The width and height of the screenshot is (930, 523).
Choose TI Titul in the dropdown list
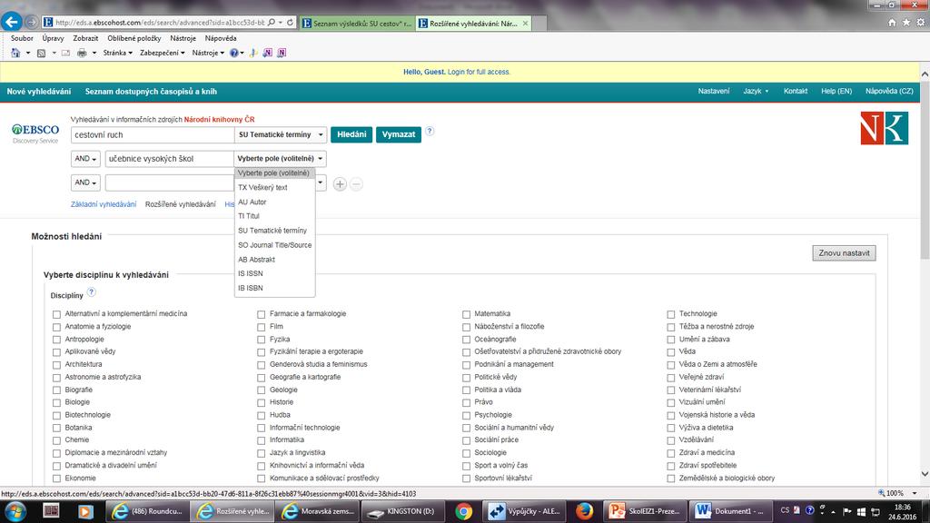[x=274, y=216]
